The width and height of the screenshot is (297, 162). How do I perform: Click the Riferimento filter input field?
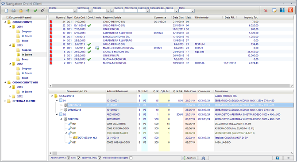point(131,11)
